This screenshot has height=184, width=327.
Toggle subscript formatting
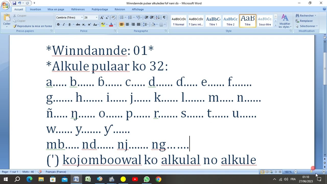[84, 25]
